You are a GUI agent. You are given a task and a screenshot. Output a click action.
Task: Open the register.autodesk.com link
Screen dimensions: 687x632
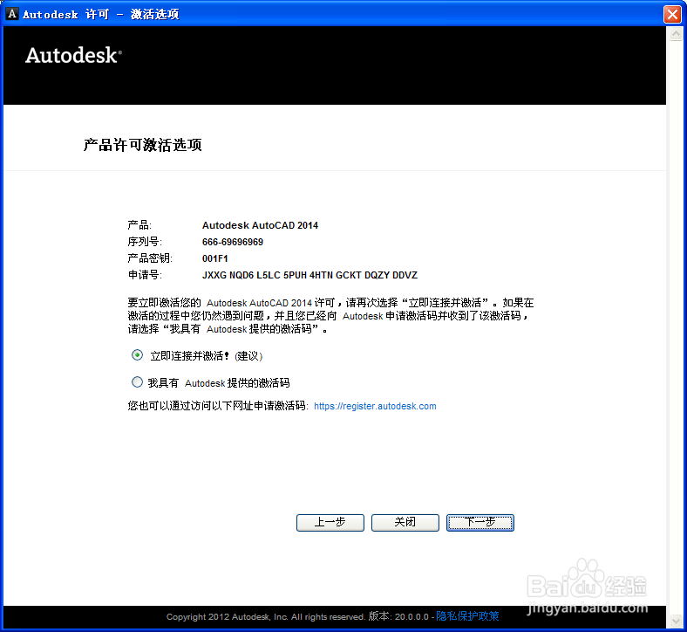click(x=375, y=406)
